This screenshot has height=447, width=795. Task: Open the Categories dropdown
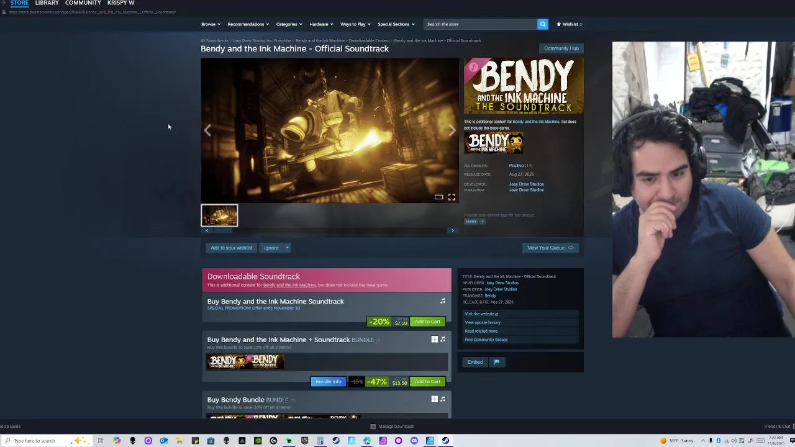tap(289, 24)
